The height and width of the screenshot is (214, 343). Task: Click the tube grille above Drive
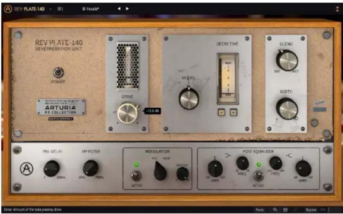pyautogui.click(x=128, y=66)
